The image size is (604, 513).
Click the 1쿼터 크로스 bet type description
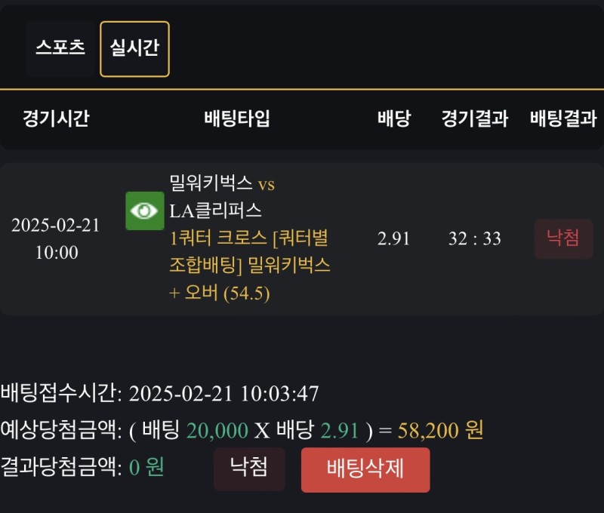click(x=249, y=265)
